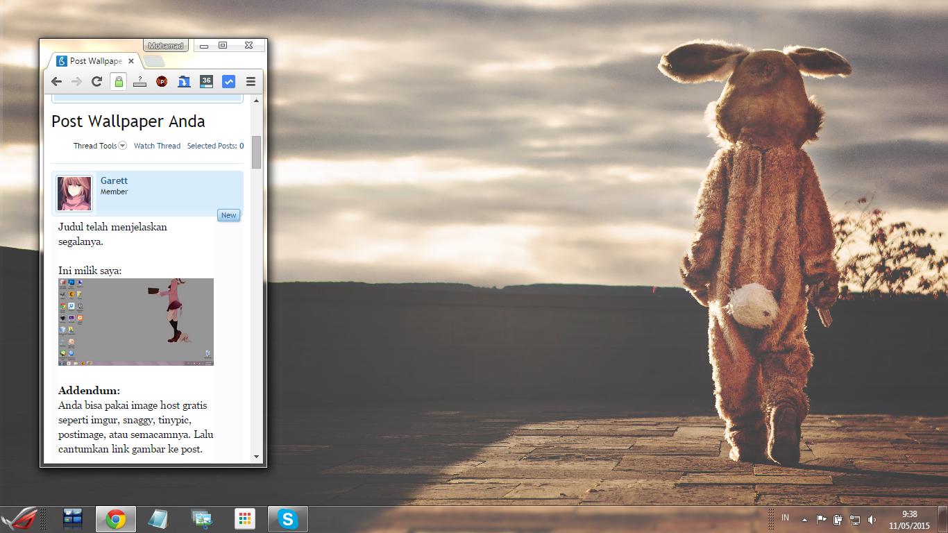This screenshot has height=533, width=948.
Task: Click the battery power plug tray icon
Action: pos(838,519)
